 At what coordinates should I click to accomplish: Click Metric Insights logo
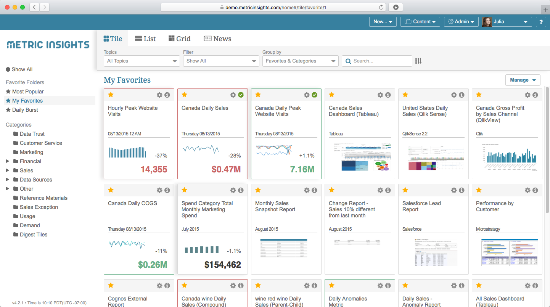coord(48,45)
